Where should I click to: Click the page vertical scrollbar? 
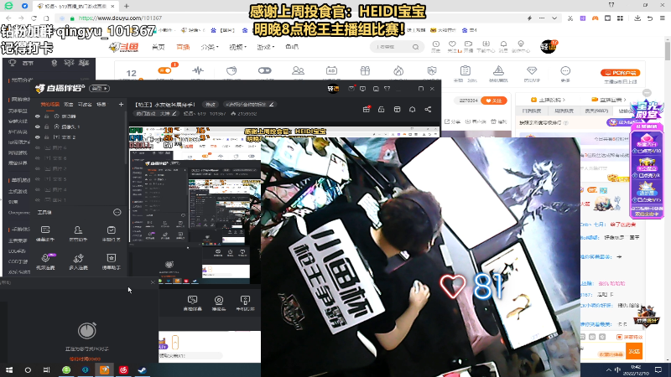point(668,51)
